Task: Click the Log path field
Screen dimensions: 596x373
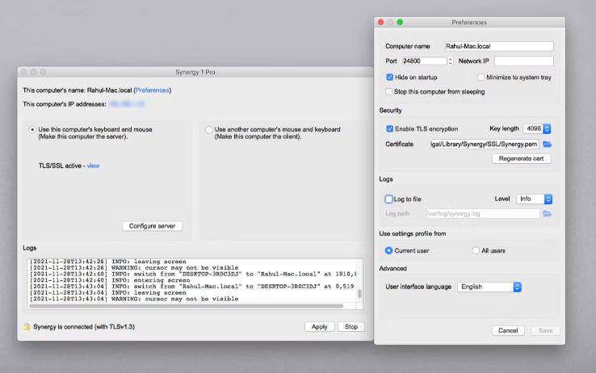Action: point(482,214)
